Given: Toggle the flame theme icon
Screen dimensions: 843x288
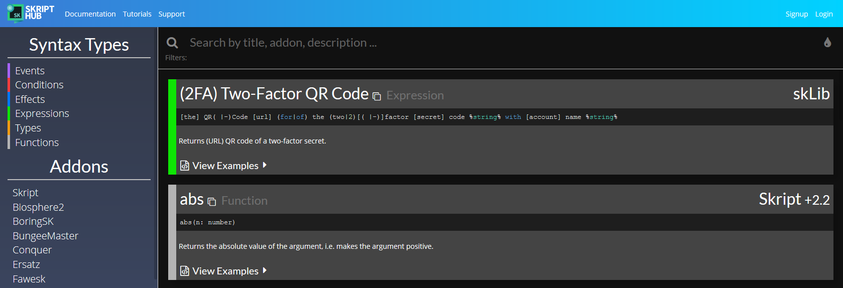Looking at the screenshot, I should pyautogui.click(x=827, y=43).
